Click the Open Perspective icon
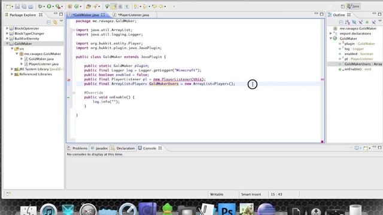The height and width of the screenshot is (215, 383). (x=343, y=7)
